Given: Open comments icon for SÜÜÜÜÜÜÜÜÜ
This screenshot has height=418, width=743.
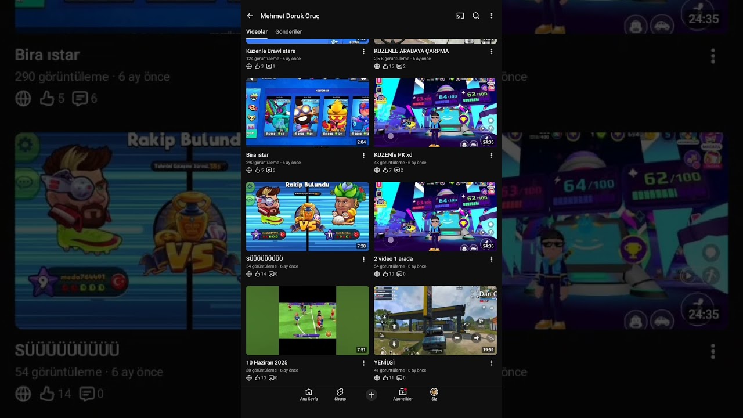Looking at the screenshot, I should [x=272, y=274].
